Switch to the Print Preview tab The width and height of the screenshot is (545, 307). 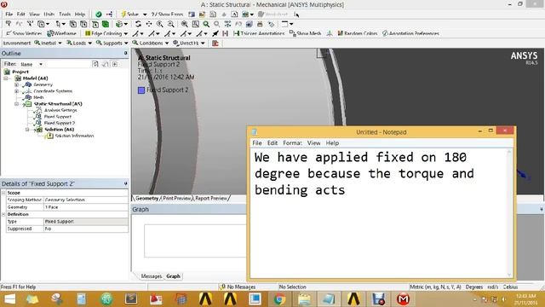click(x=177, y=198)
